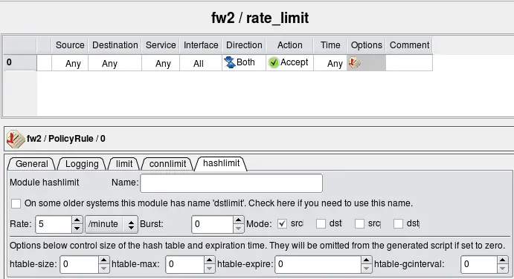Click the Time cell 'Any' in rule 0
Viewport: 514px width, 279px height.
tap(330, 63)
